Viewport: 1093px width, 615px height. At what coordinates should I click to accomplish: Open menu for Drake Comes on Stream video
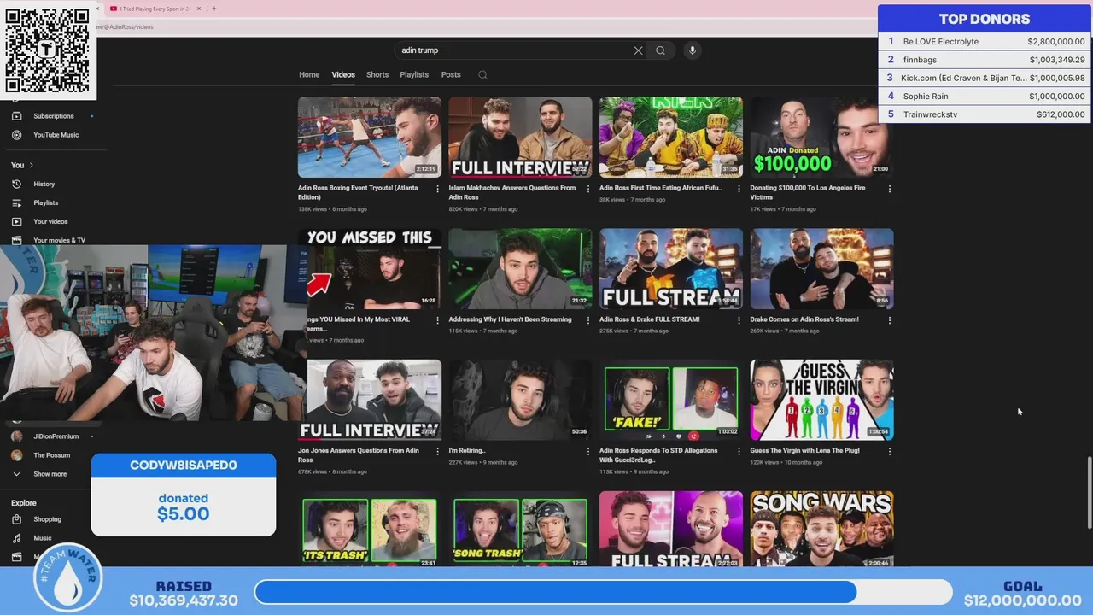890,320
